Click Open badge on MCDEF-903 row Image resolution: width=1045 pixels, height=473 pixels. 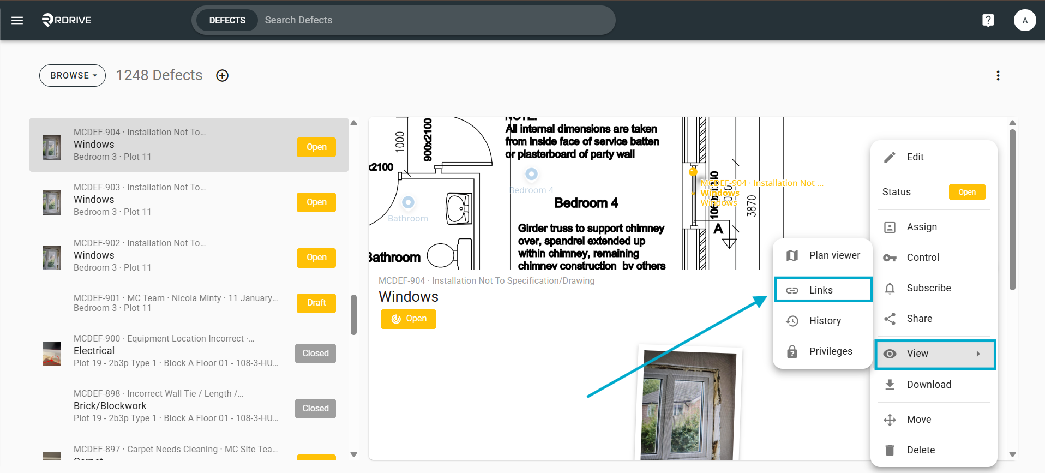pos(316,202)
